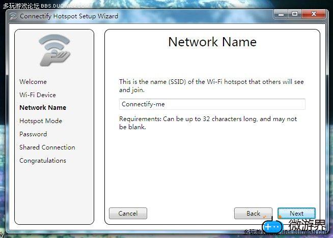Jump to the Hotspot Mode step

click(41, 121)
